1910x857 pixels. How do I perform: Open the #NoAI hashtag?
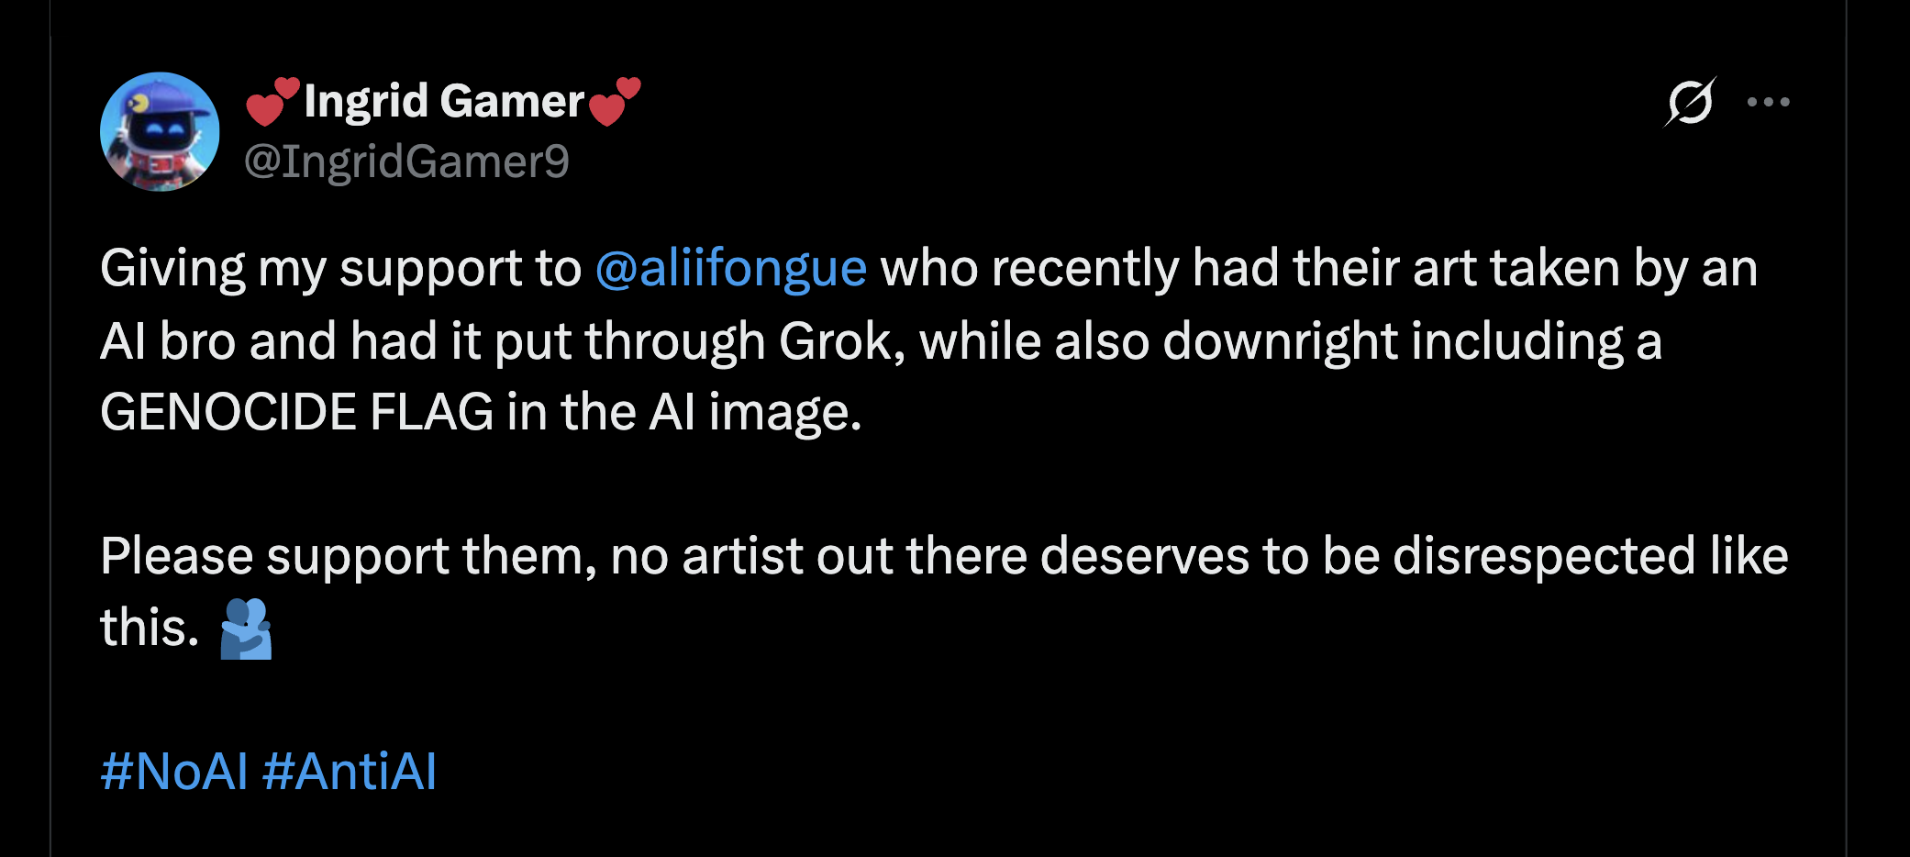(x=173, y=771)
